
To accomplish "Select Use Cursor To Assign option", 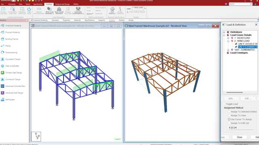I will pos(229,119).
